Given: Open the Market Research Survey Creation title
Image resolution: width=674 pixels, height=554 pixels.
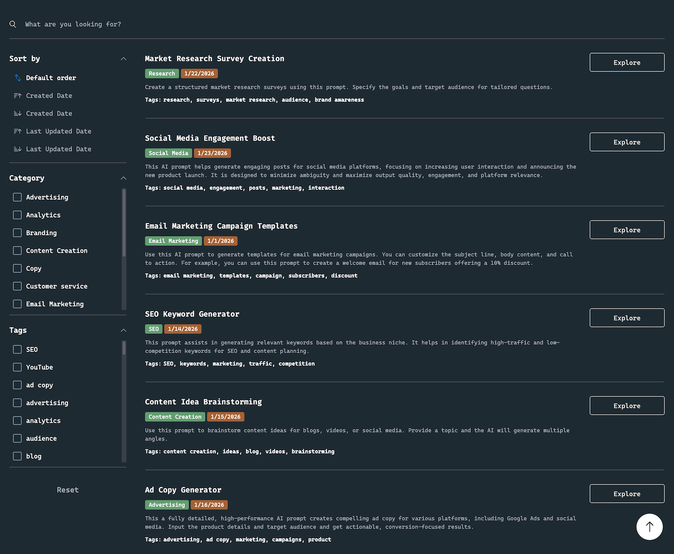Looking at the screenshot, I should click(214, 59).
